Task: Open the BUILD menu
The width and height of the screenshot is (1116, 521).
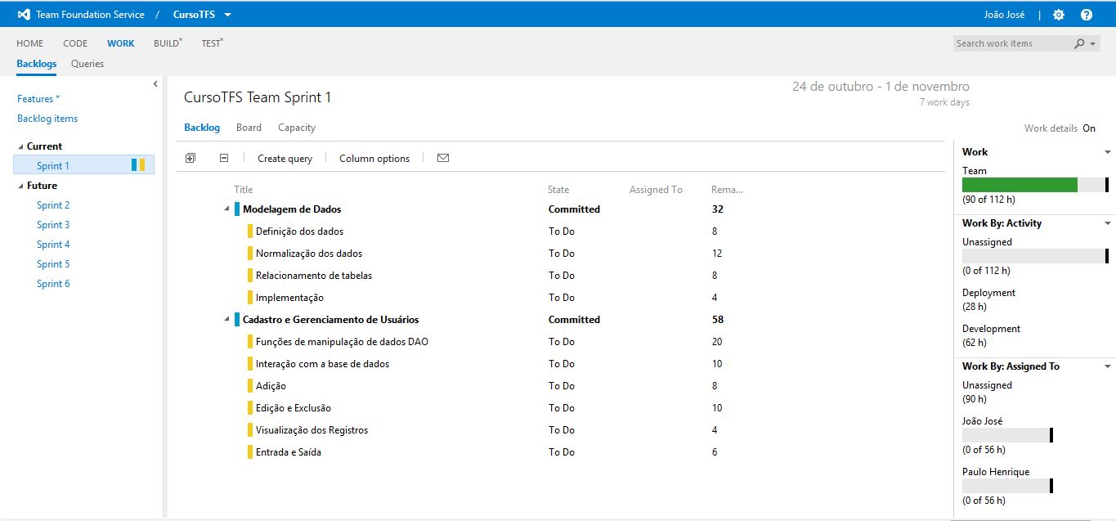Action: [x=168, y=43]
